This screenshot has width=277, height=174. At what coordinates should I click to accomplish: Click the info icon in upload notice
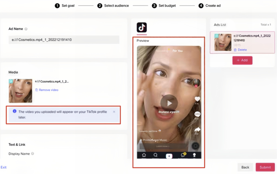pyautogui.click(x=15, y=111)
